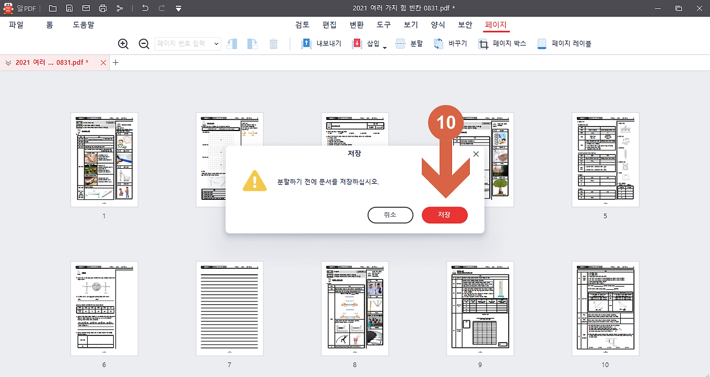Image resolution: width=710 pixels, height=377 pixels.
Task: Click the Zoom Out magnifier icon
Action: [x=144, y=43]
